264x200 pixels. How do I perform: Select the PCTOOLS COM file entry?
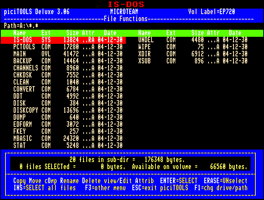coord(68,47)
